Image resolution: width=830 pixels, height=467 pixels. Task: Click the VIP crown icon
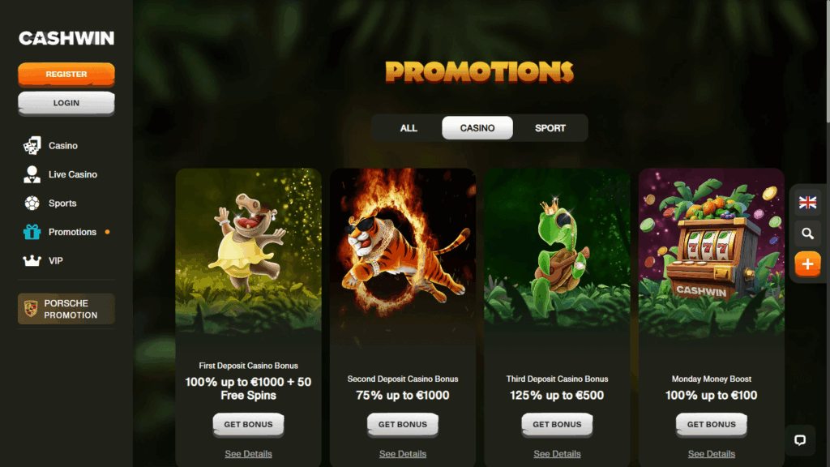pos(32,260)
